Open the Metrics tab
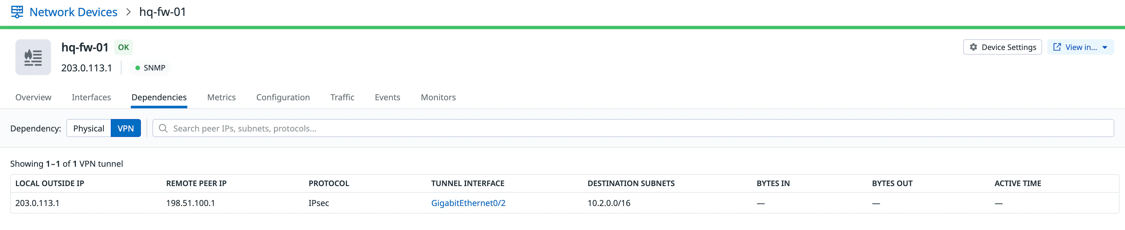The width and height of the screenshot is (1125, 230). pos(222,97)
